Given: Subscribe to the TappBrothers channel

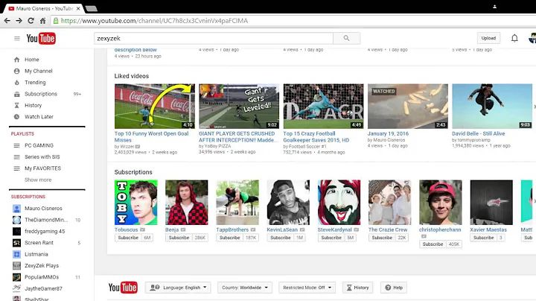Looking at the screenshot, I should click(230, 238).
